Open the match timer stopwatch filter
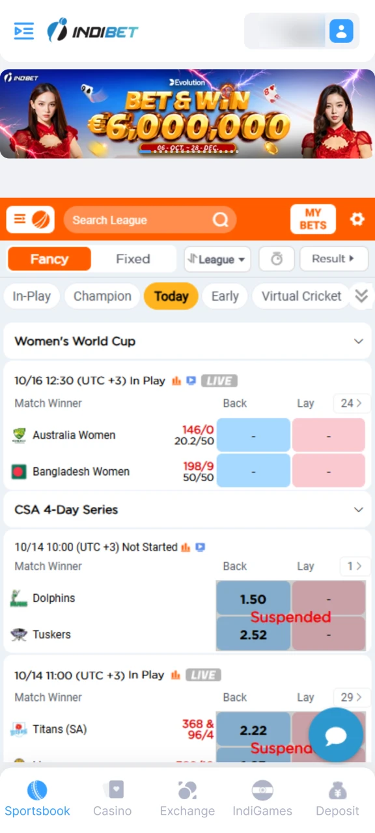 pyautogui.click(x=276, y=259)
